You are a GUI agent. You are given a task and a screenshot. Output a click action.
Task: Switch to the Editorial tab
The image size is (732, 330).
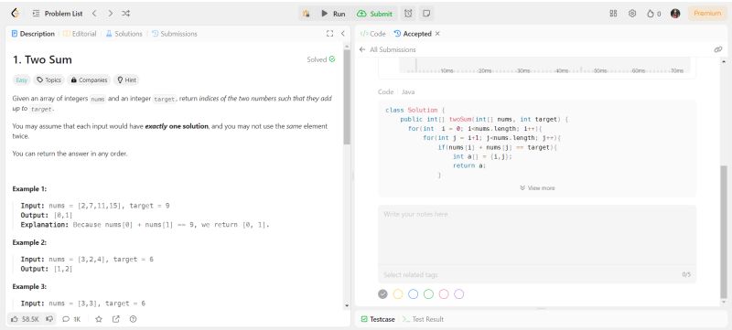click(80, 34)
